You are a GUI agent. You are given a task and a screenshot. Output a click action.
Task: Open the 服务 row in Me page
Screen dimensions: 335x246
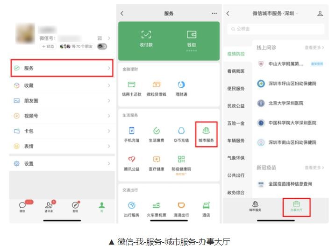click(62, 68)
